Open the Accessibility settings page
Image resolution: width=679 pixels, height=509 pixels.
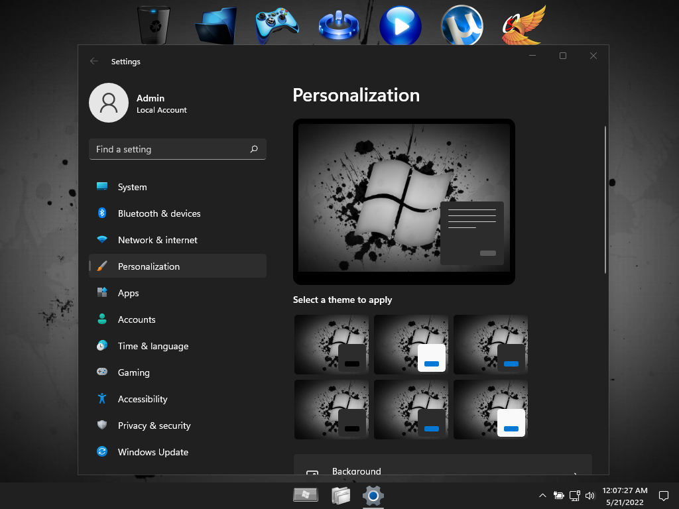coord(178,398)
